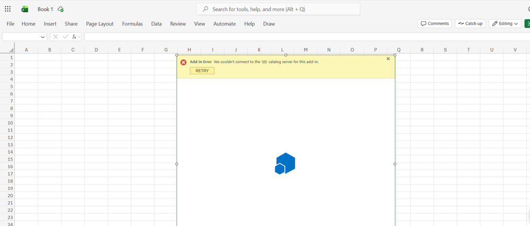This screenshot has height=226, width=530.
Task: Click the red add-in error icon
Action: pos(183,62)
